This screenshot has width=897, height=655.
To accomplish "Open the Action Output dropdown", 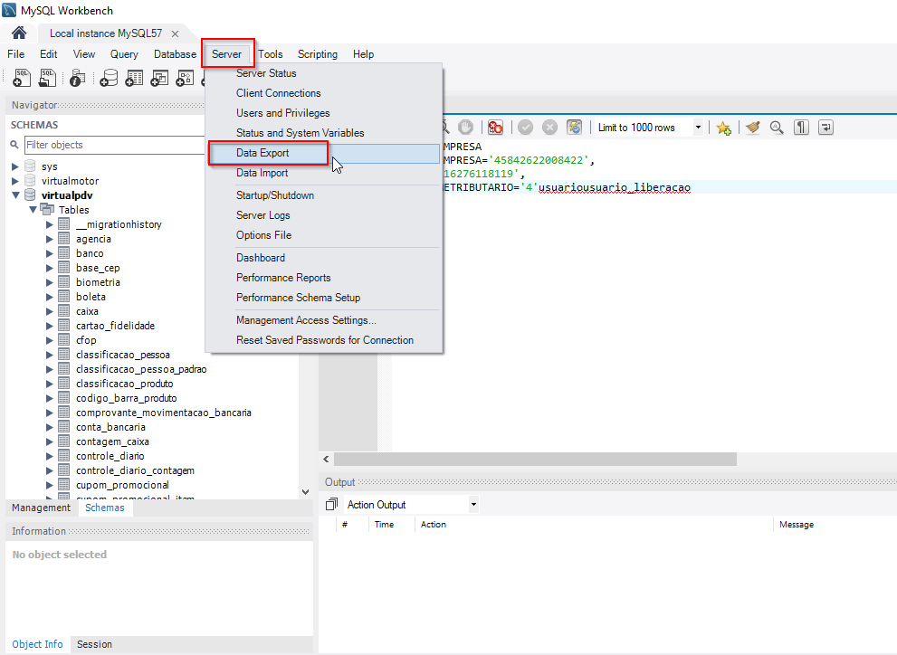I will (x=473, y=504).
